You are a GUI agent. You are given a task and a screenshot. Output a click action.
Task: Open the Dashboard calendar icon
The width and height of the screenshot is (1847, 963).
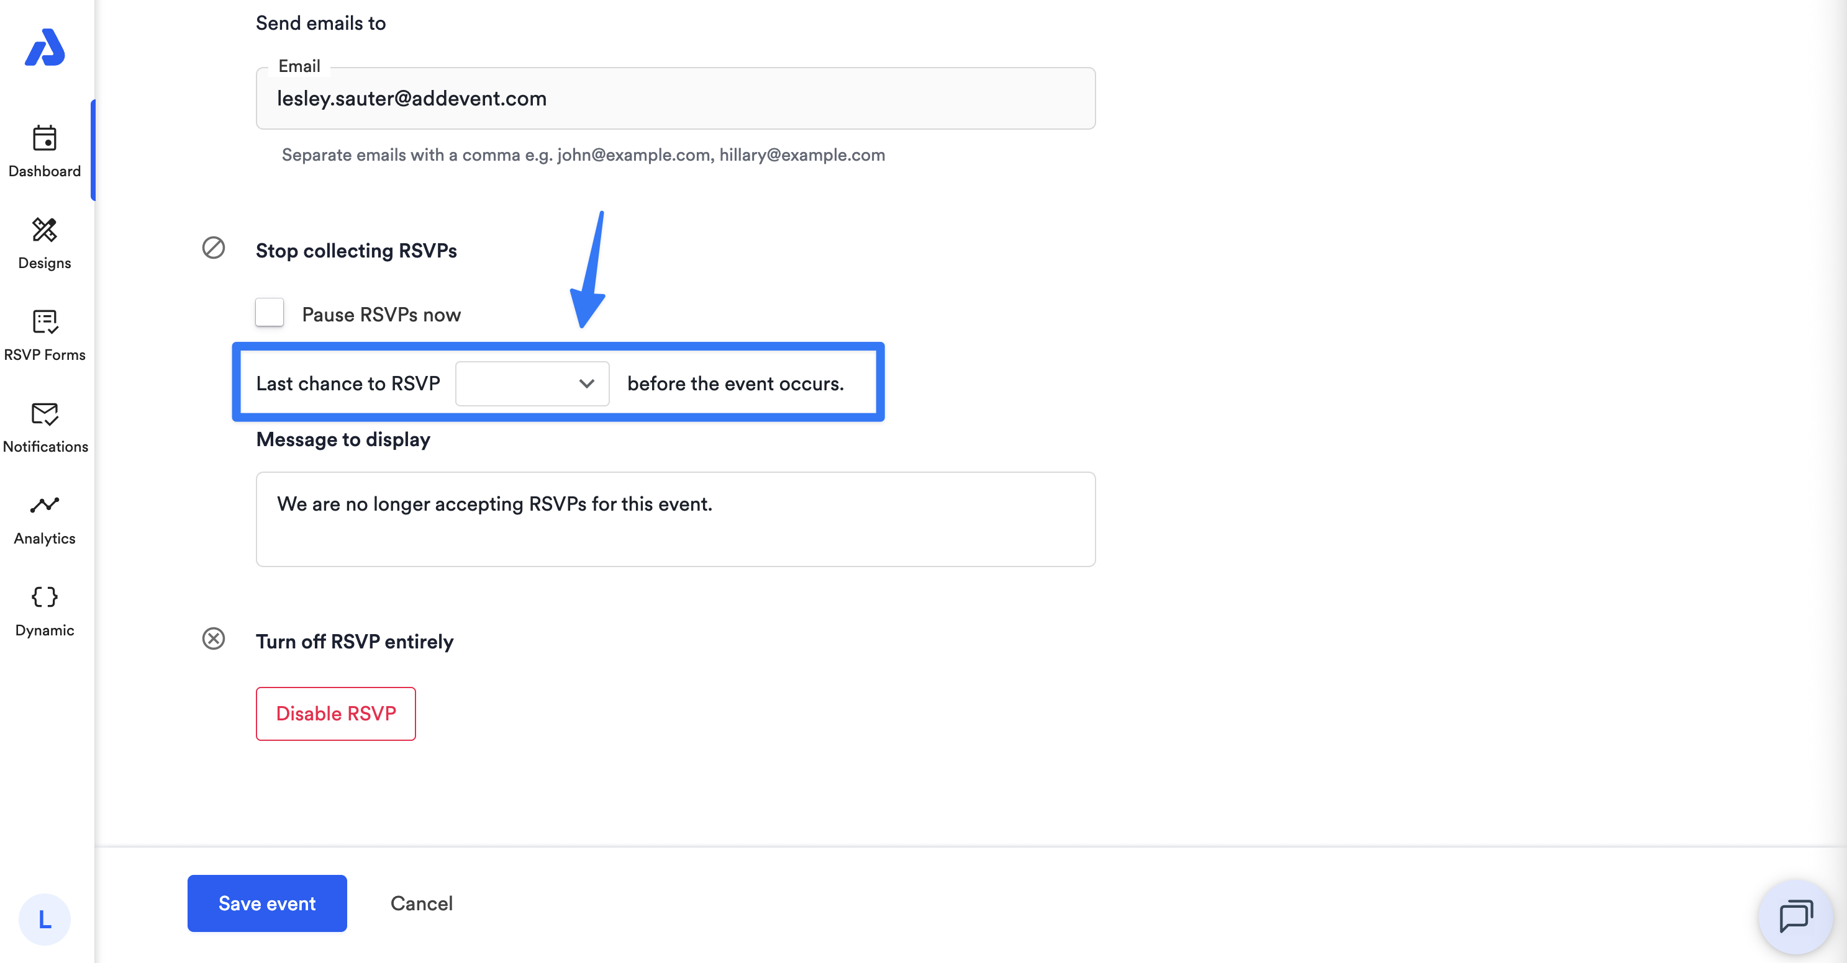pos(45,138)
